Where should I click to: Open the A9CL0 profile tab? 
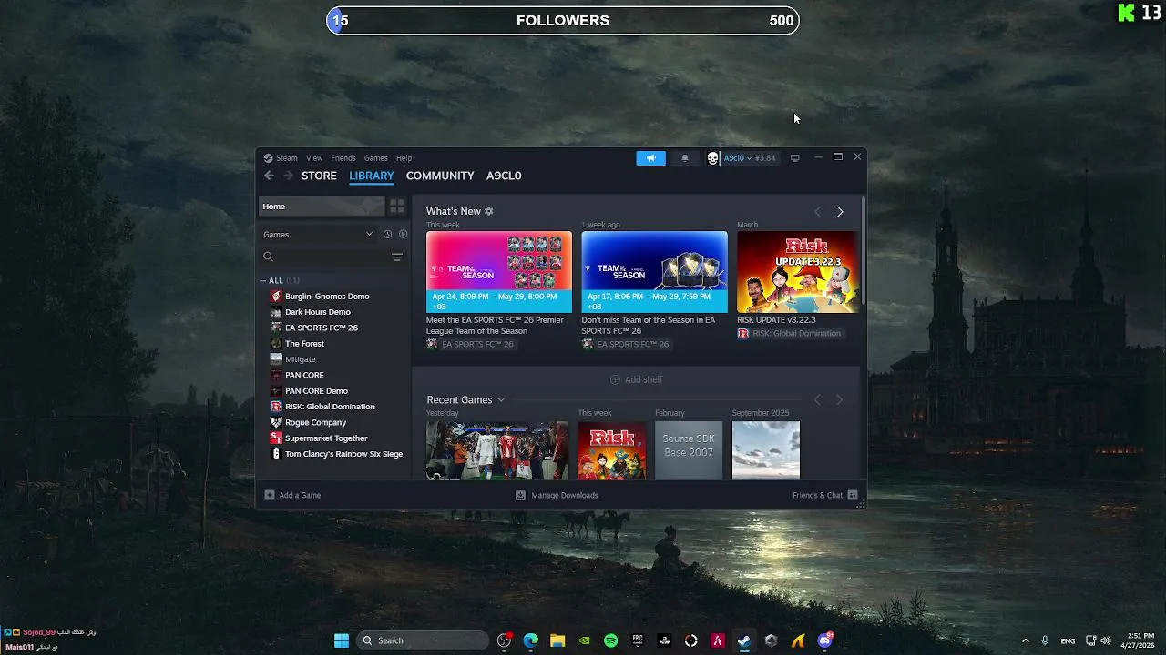click(x=504, y=176)
